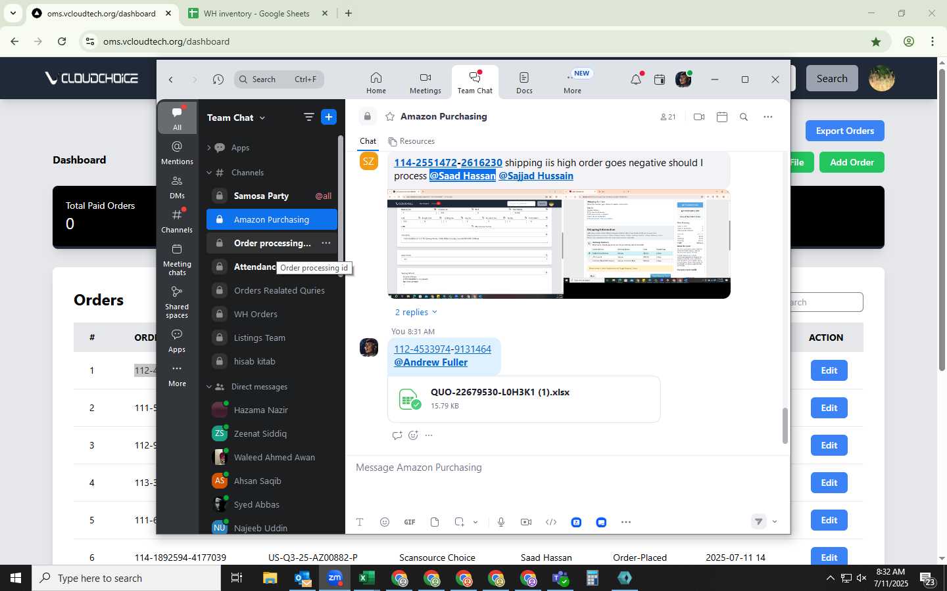
Task: Open the shared screenshot image thumbnail
Action: 559,244
